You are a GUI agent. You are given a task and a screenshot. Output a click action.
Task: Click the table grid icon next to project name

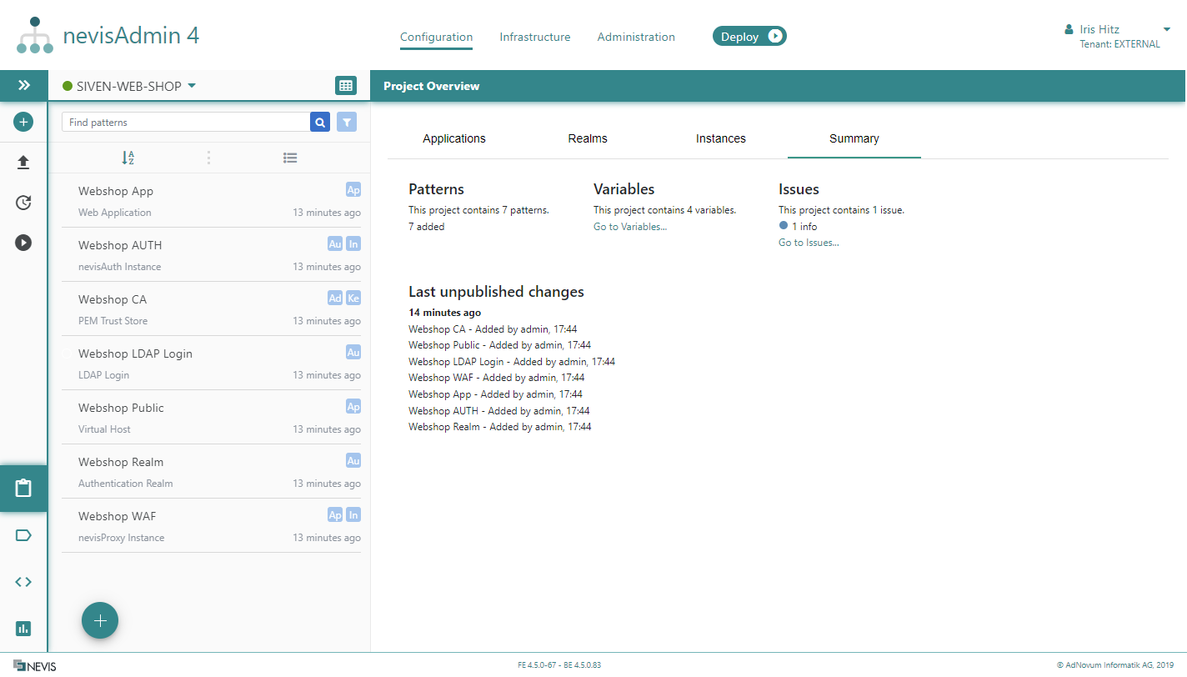346,85
